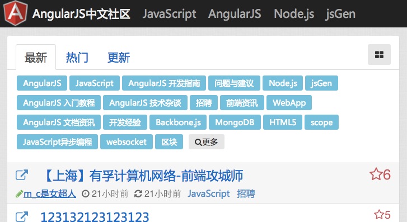Viewport: 407px width, 222px height.
Task: Open Node.js in the top navigation
Action: [x=294, y=14]
